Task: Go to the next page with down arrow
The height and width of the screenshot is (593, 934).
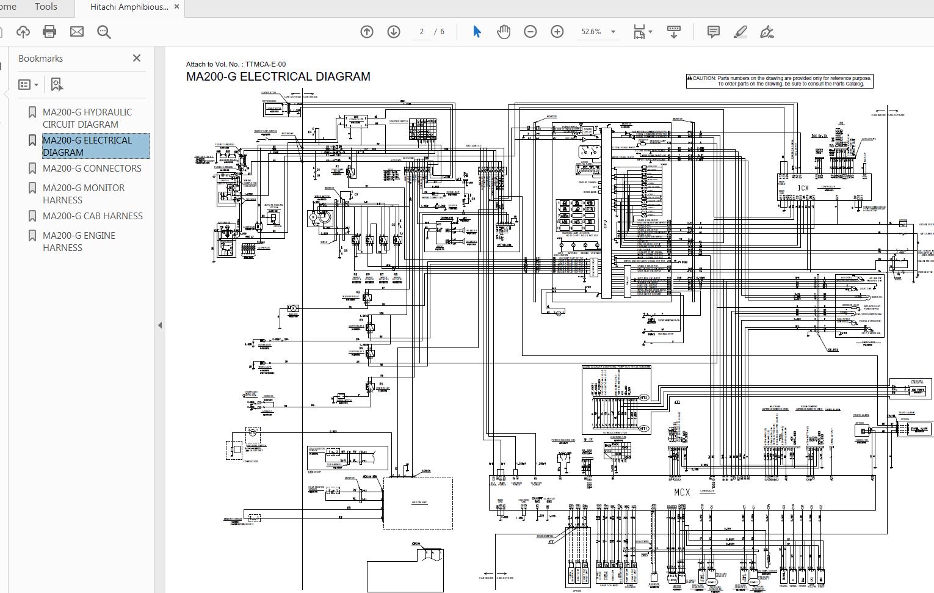Action: point(393,31)
